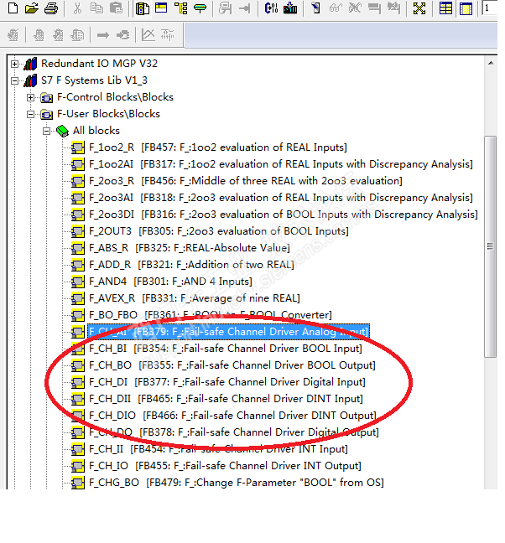This screenshot has width=505, height=543.
Task: Click the green signpost toolbar icon
Action: pos(200,8)
